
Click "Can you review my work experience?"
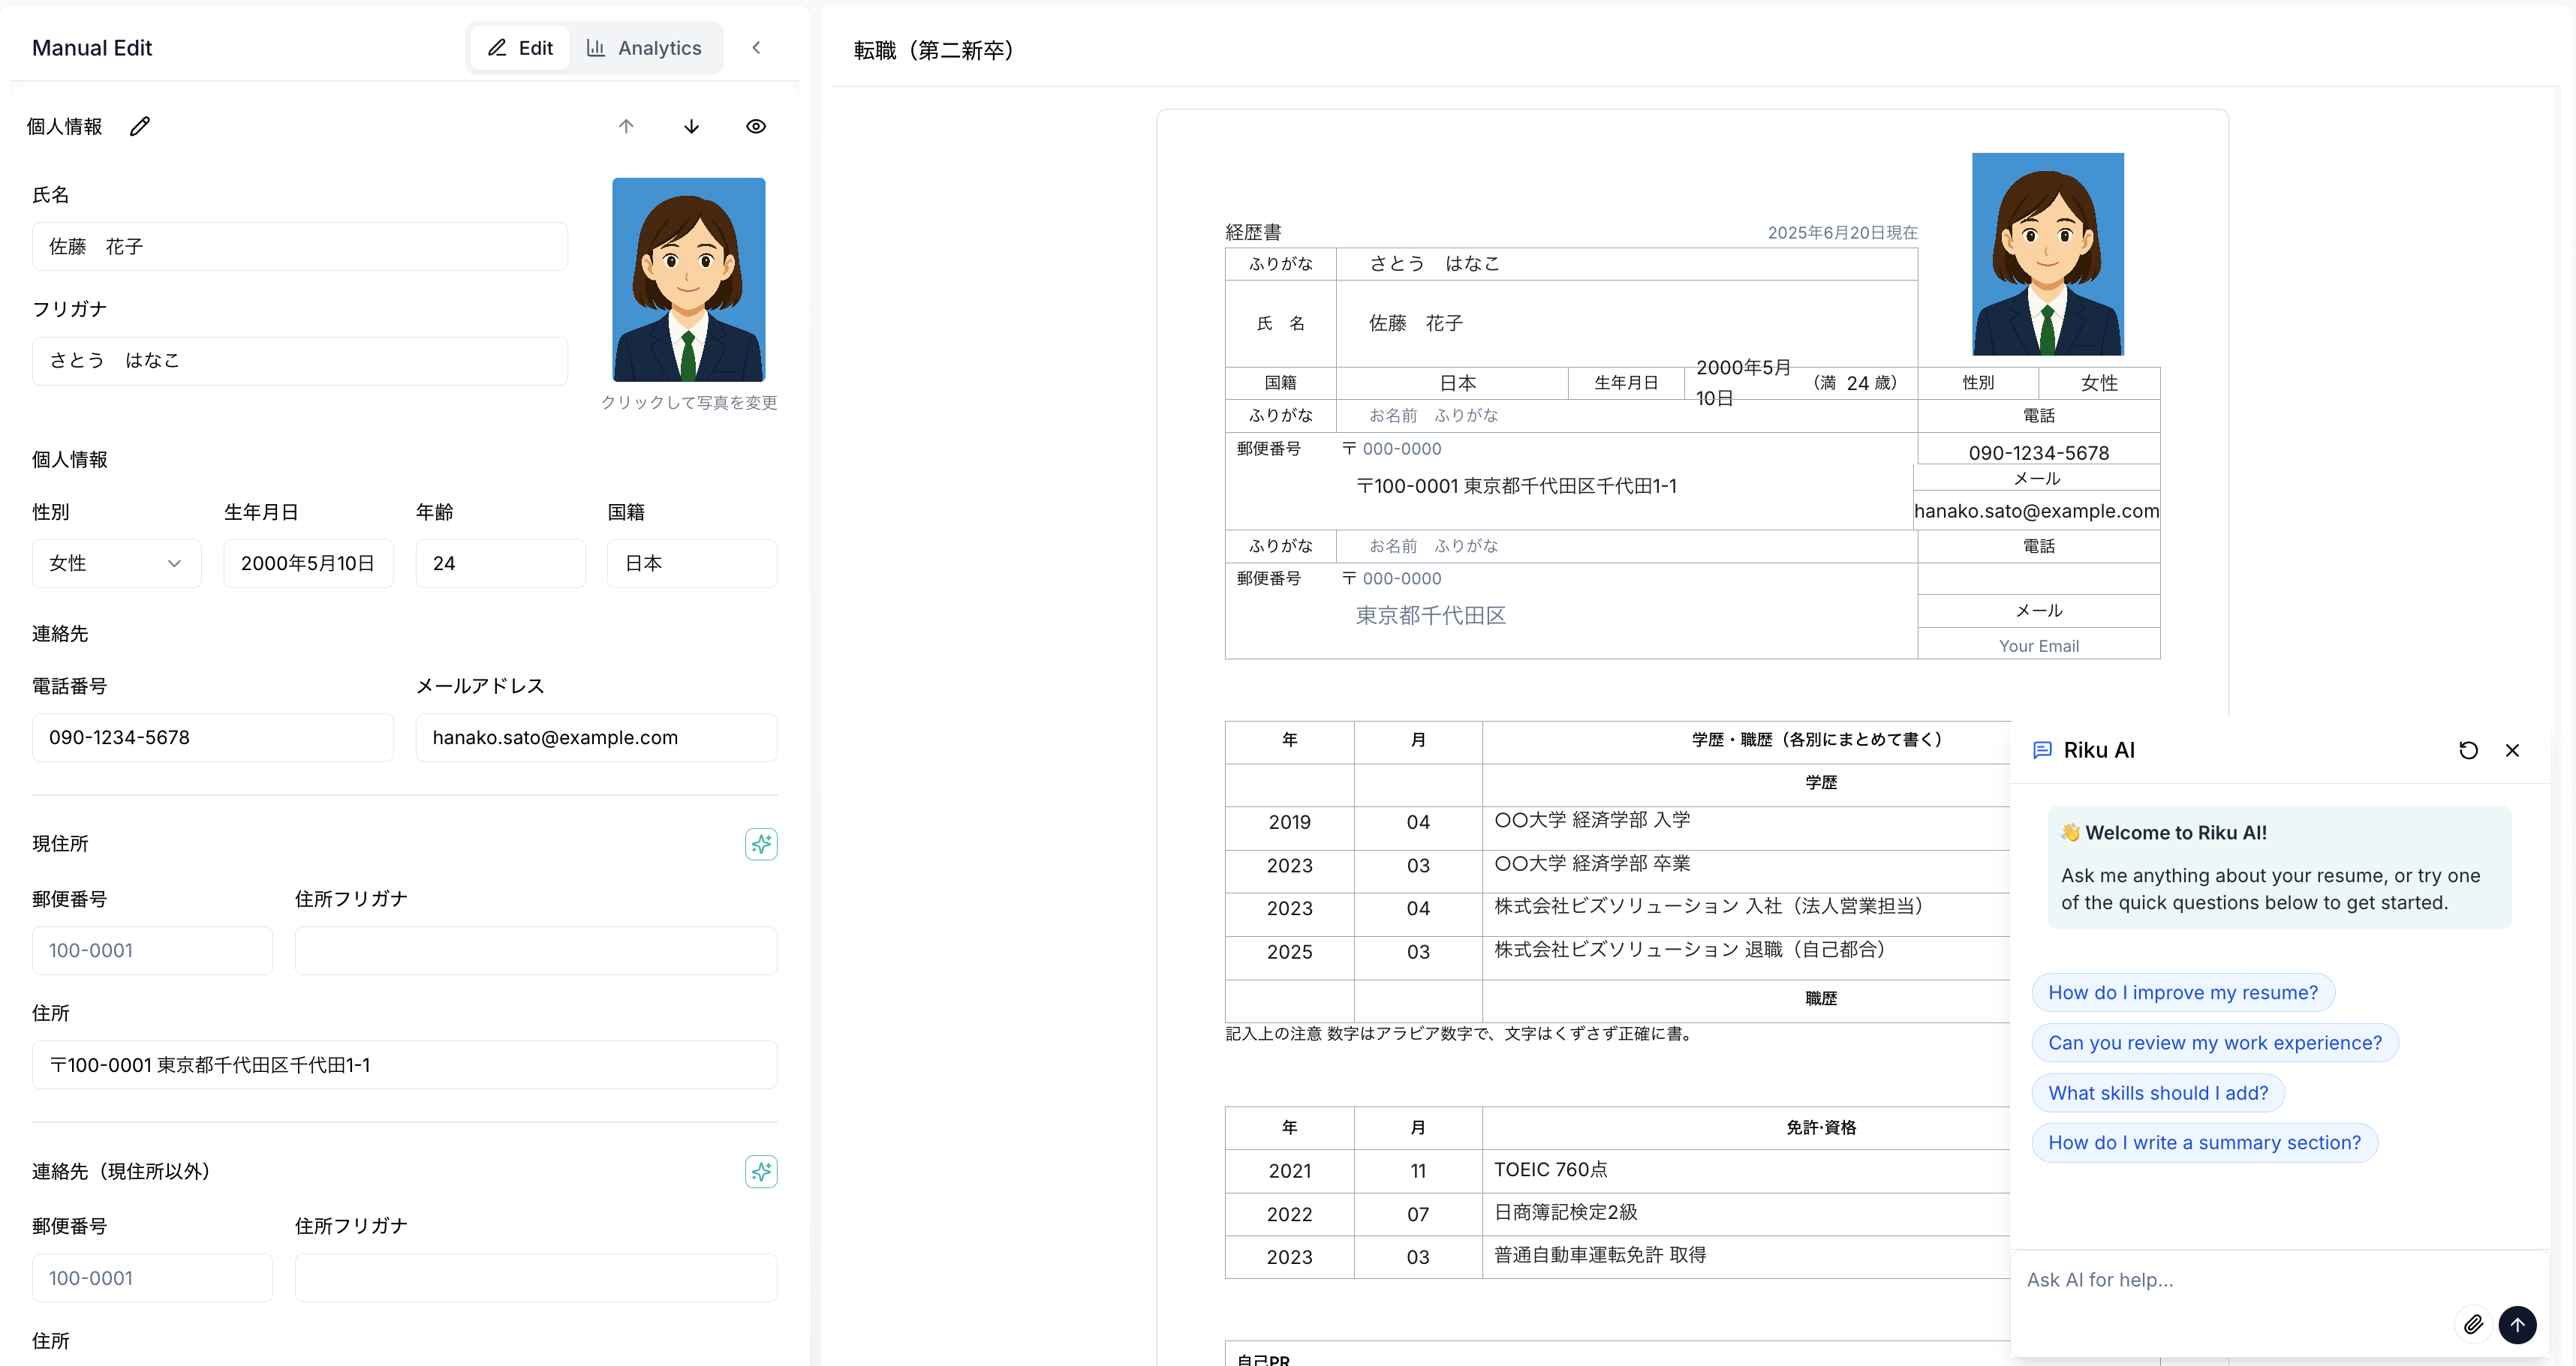pyautogui.click(x=2214, y=1042)
